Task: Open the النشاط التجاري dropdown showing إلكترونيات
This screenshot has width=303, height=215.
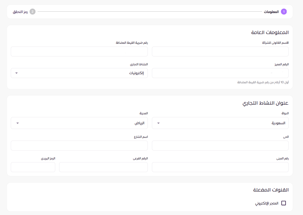Action: (79, 73)
